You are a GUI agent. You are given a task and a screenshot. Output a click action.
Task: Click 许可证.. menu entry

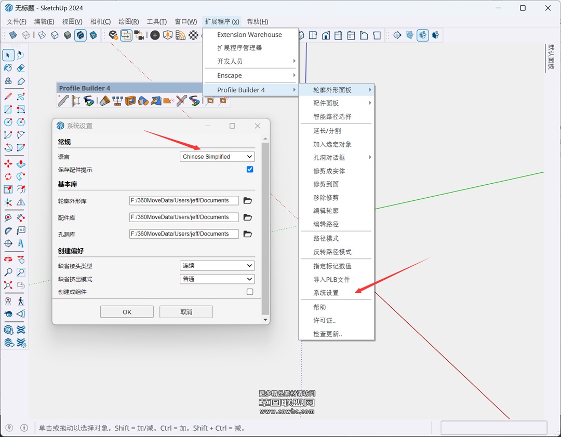337,320
